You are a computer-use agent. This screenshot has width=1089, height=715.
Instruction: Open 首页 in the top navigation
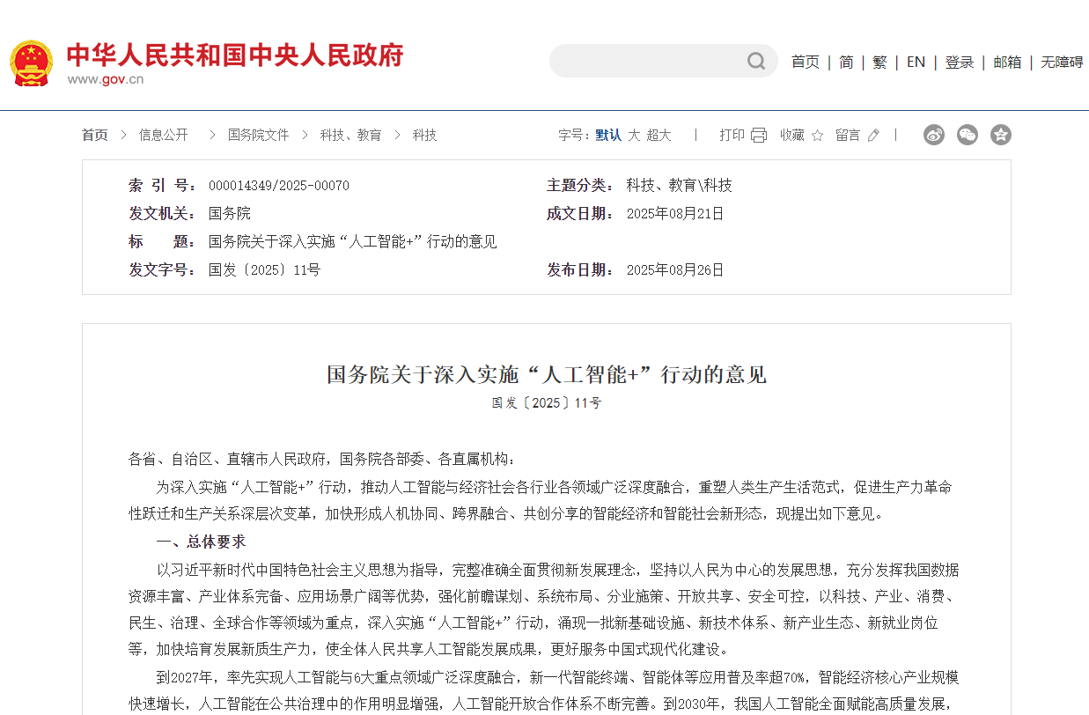[805, 62]
